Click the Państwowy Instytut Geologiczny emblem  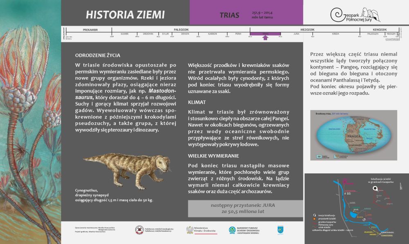pyautogui.click(x=139, y=229)
